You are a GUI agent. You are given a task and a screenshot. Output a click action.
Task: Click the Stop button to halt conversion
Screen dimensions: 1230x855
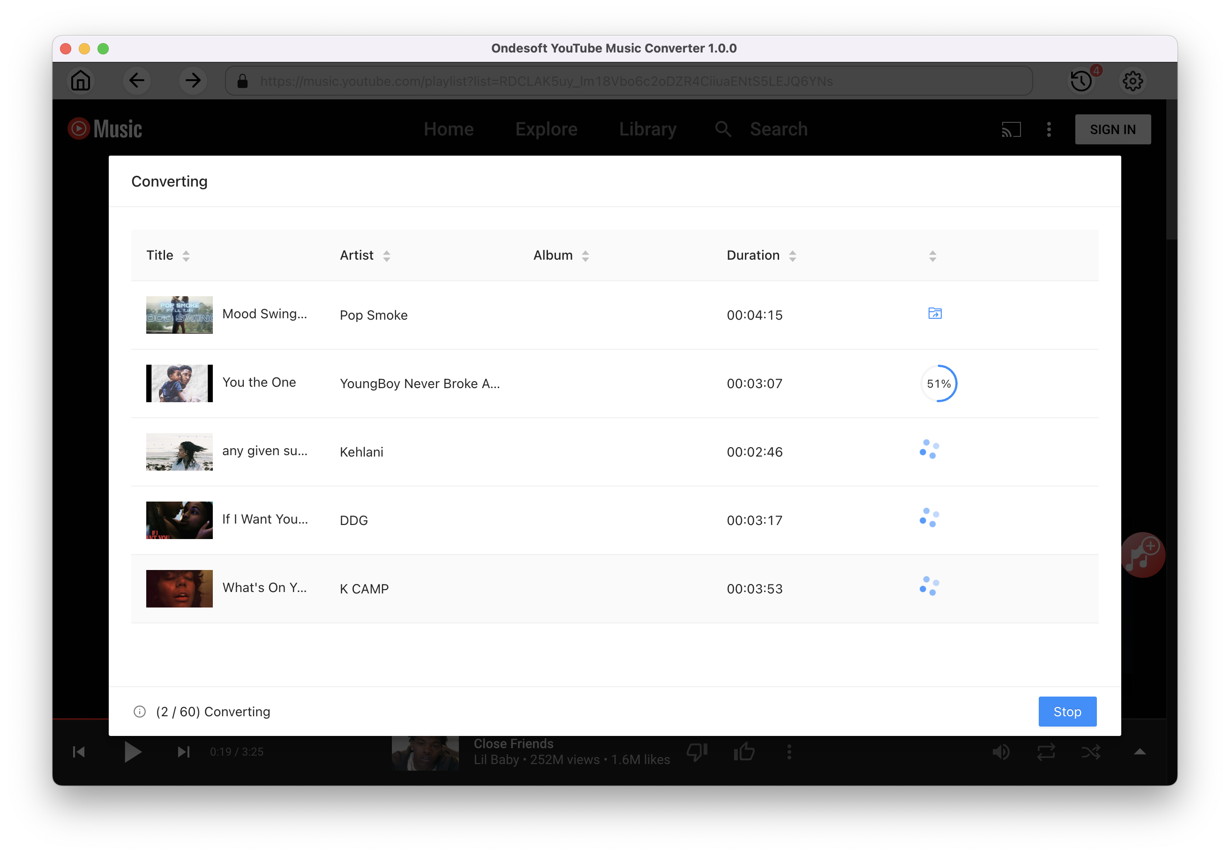point(1066,711)
